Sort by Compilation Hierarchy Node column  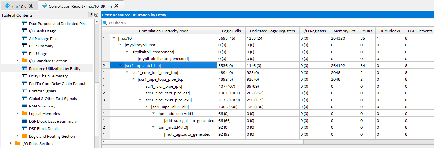[164, 31]
